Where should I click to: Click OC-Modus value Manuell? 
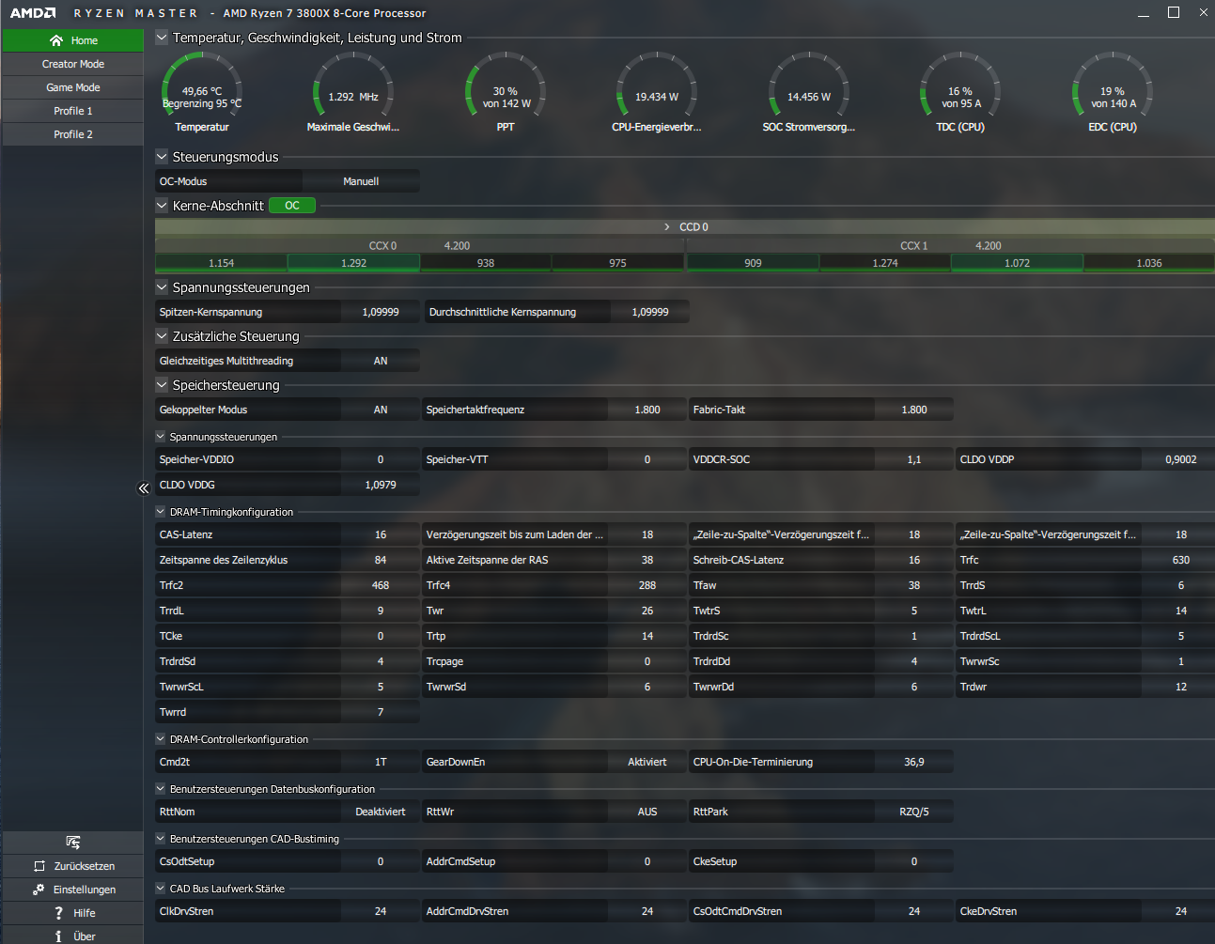click(361, 181)
